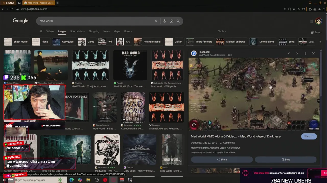Open the Learn More copyright link
This screenshot has width=327, height=183.
click(230, 152)
